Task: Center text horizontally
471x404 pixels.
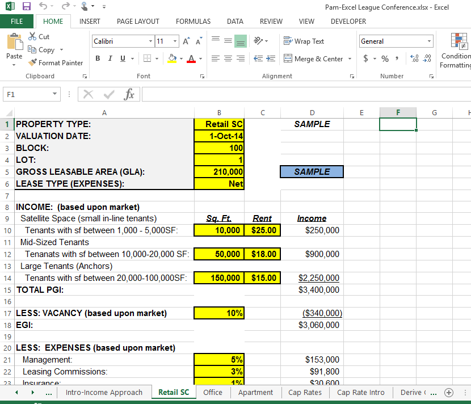Action: 228,58
